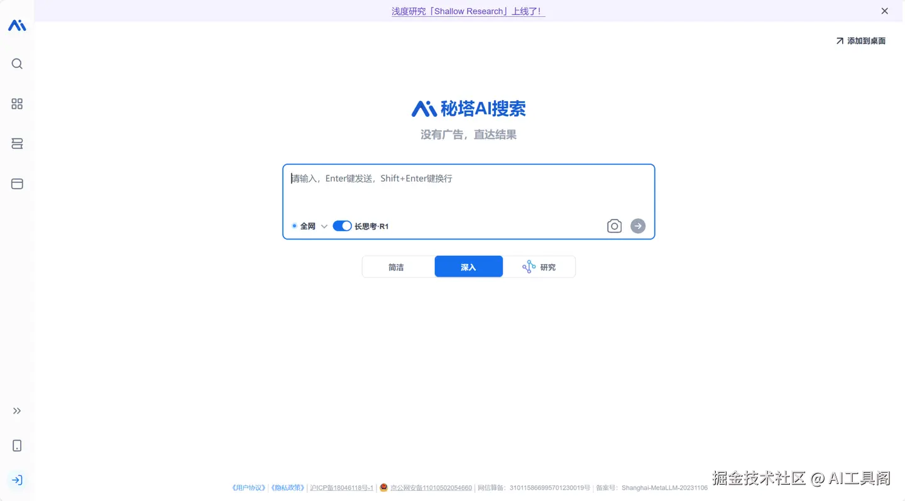This screenshot has height=501, width=905.
Task: Open the four-squares grid icon in sidebar
Action: (17, 104)
